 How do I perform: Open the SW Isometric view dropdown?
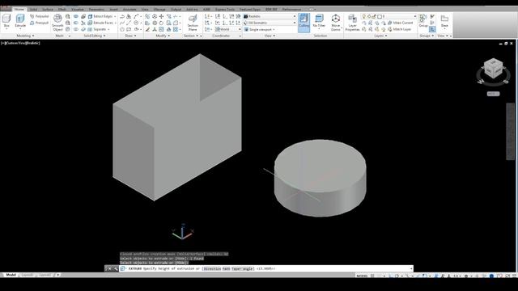(x=270, y=23)
